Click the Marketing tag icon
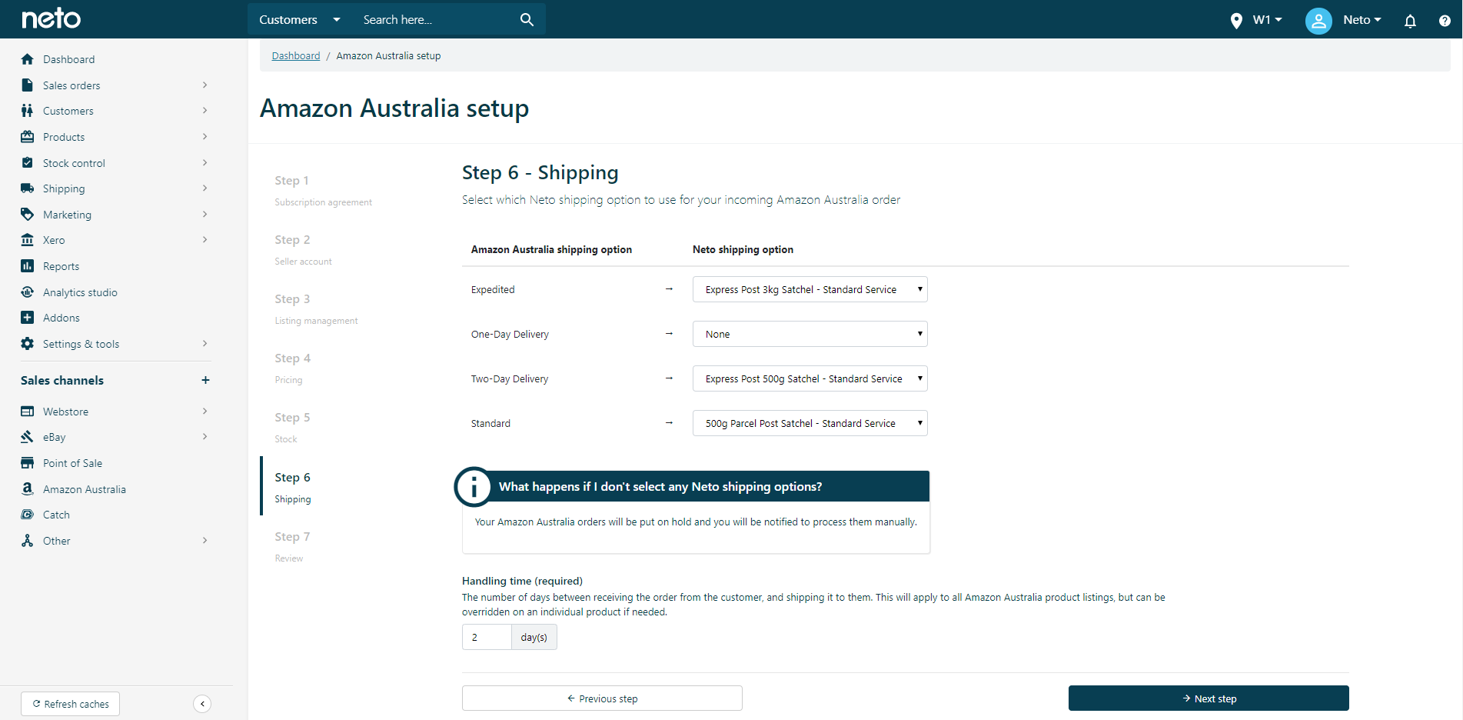1463x720 pixels. 28,215
